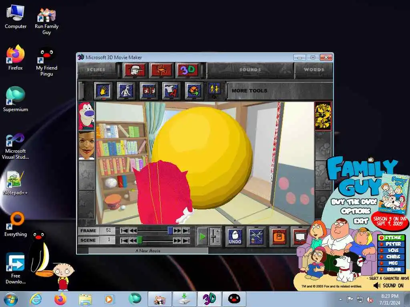
Task: Go to next scene
Action: 177,240
